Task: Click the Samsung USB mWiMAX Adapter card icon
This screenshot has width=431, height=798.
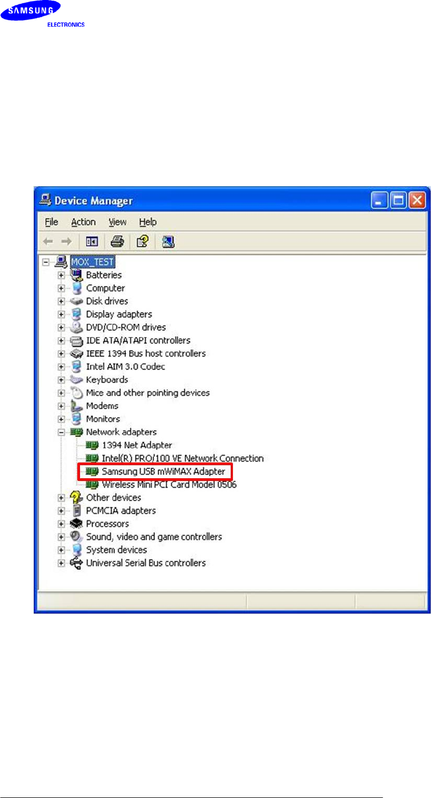Action: click(x=93, y=471)
